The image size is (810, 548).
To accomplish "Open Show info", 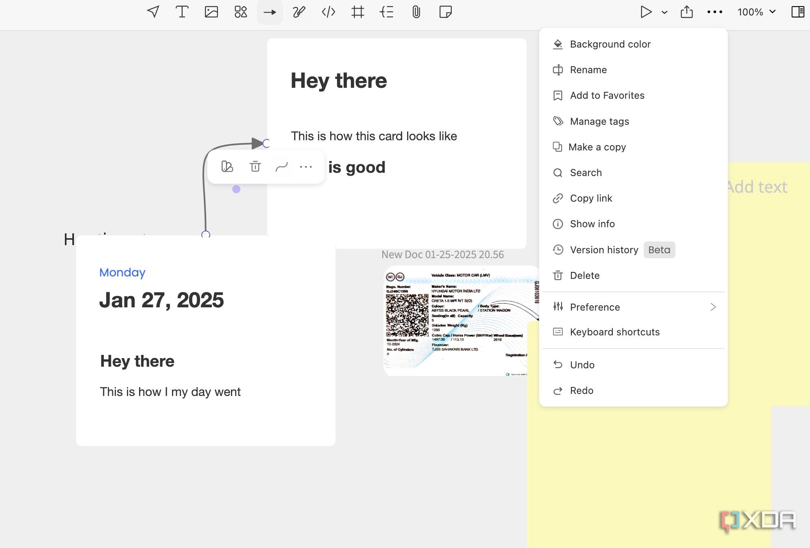I will 633,224.
